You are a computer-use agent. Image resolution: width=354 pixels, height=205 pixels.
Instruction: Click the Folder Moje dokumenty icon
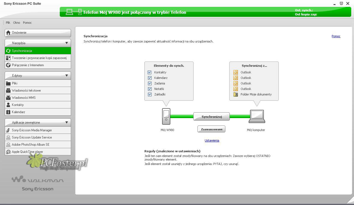236,94
